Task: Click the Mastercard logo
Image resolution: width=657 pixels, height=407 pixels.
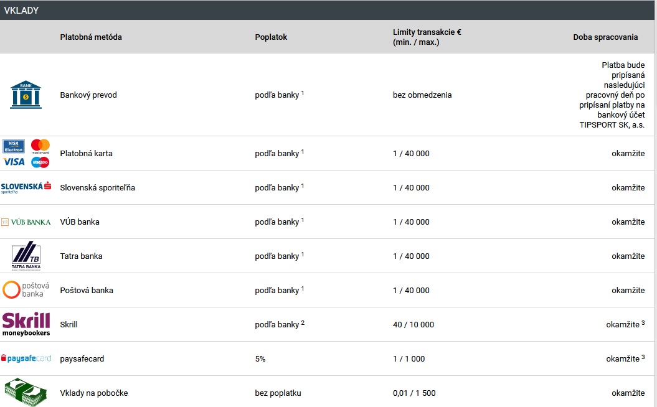Action: (x=40, y=146)
